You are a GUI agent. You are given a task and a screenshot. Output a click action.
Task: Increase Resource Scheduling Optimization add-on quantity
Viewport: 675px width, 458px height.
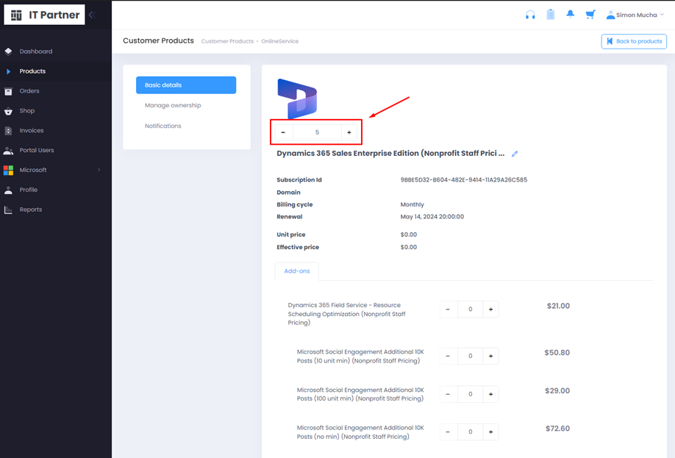490,309
